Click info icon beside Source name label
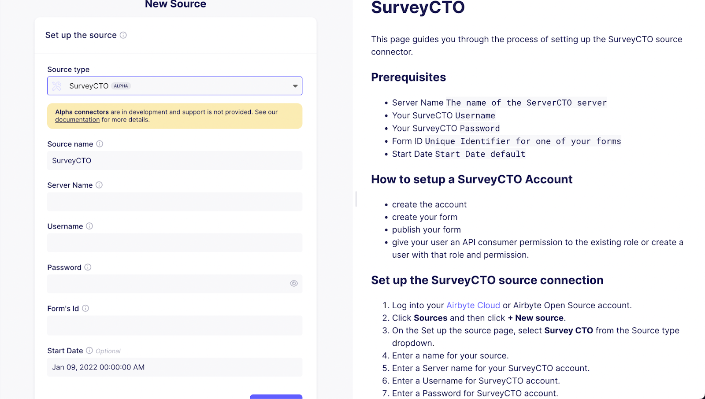The image size is (705, 399). click(100, 144)
